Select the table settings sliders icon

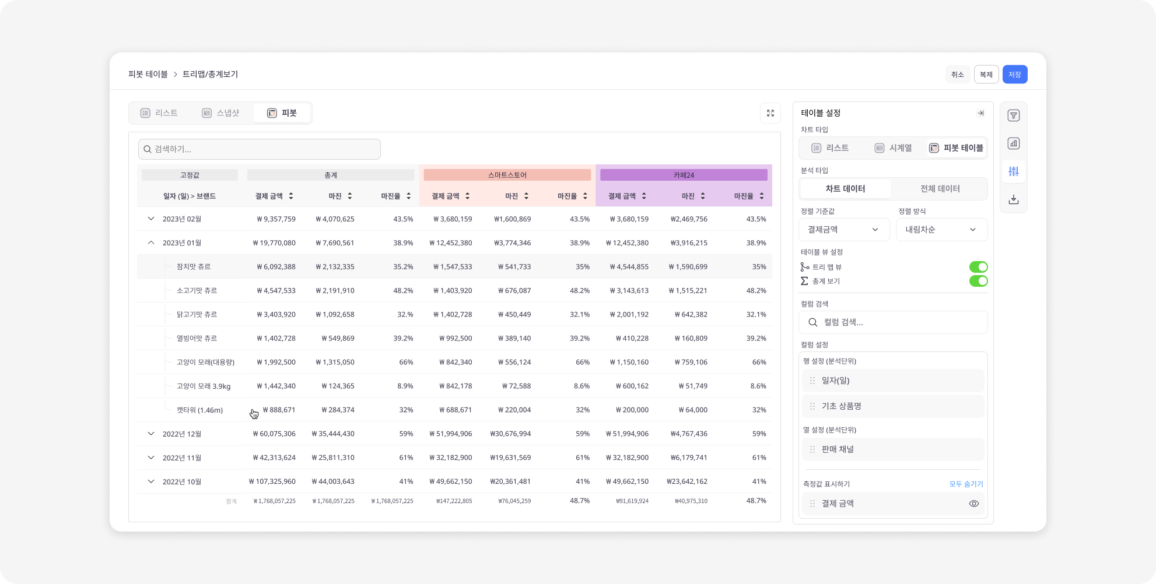click(x=1014, y=171)
